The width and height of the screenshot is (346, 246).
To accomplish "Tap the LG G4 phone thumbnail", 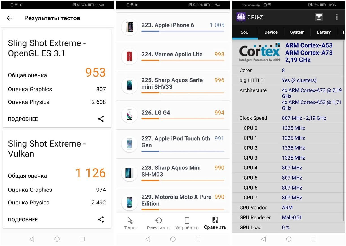I will 129,115.
